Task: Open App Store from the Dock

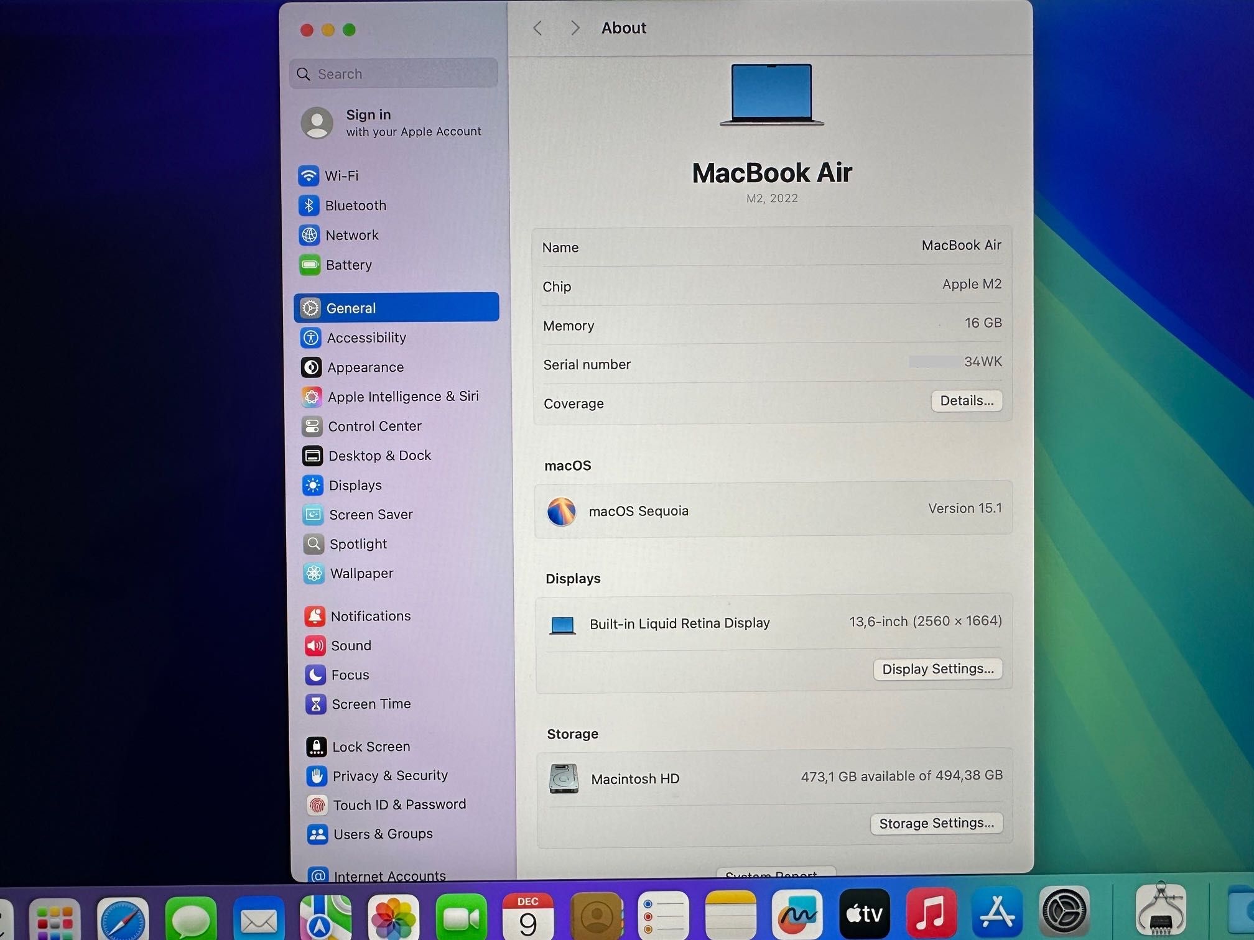Action: click(x=998, y=912)
